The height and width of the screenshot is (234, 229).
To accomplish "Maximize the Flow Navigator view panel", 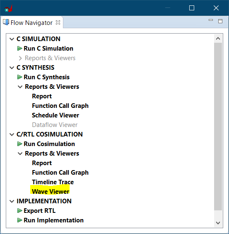I will (x=220, y=21).
